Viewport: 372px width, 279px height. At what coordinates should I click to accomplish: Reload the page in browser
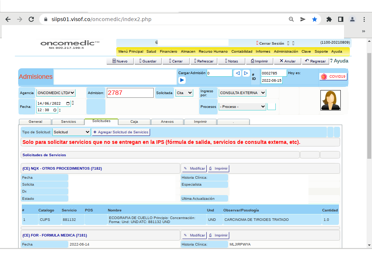(x=31, y=19)
